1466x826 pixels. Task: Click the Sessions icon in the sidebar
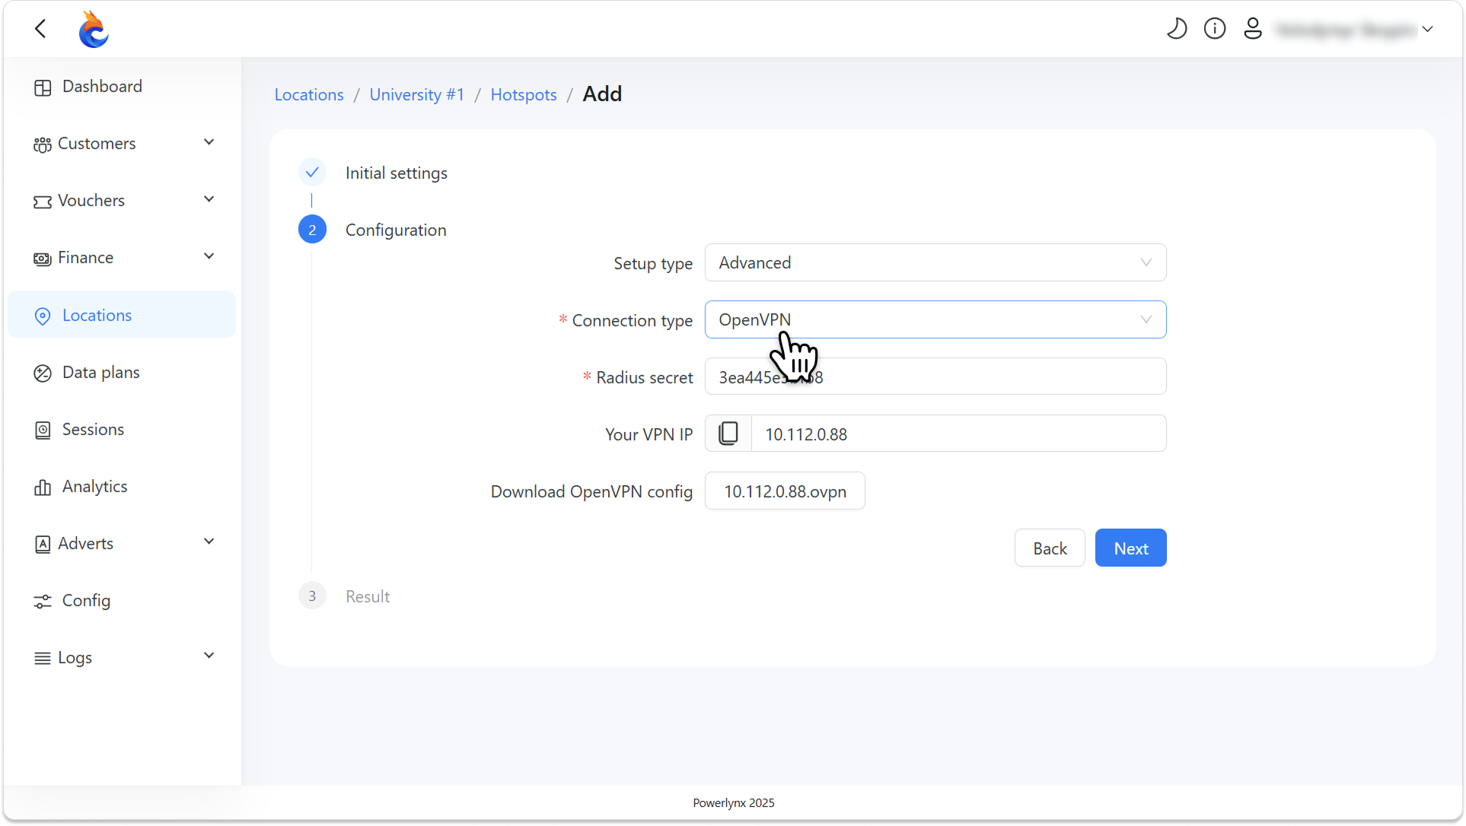click(x=43, y=430)
